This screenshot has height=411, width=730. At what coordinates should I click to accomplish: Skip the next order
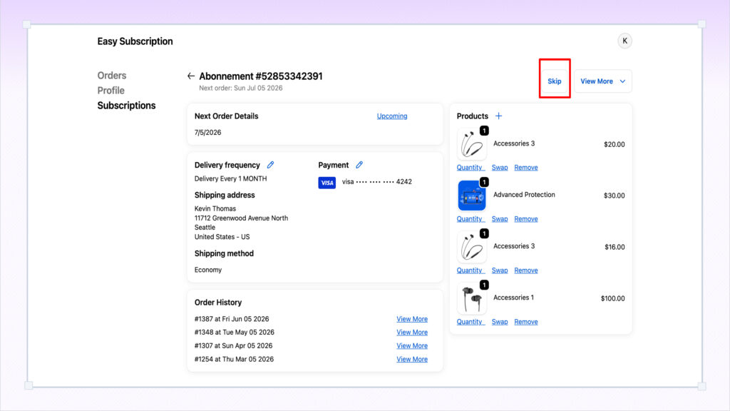pos(555,81)
